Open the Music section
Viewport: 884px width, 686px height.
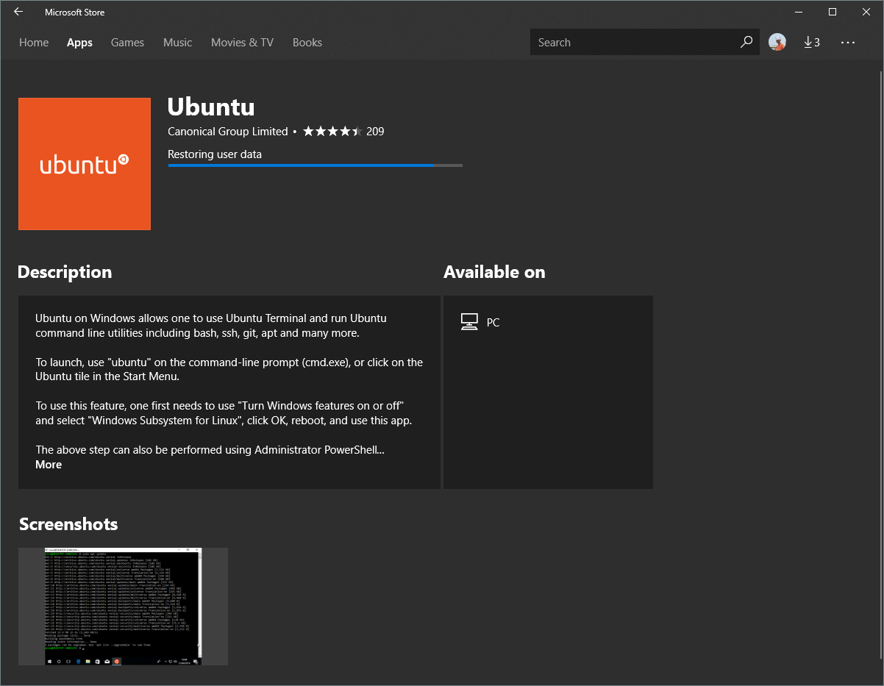(177, 42)
